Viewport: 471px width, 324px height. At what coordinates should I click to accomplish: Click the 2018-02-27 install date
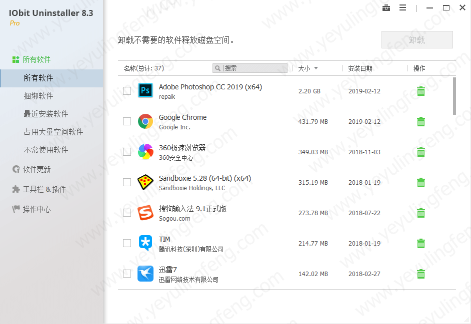(x=364, y=274)
